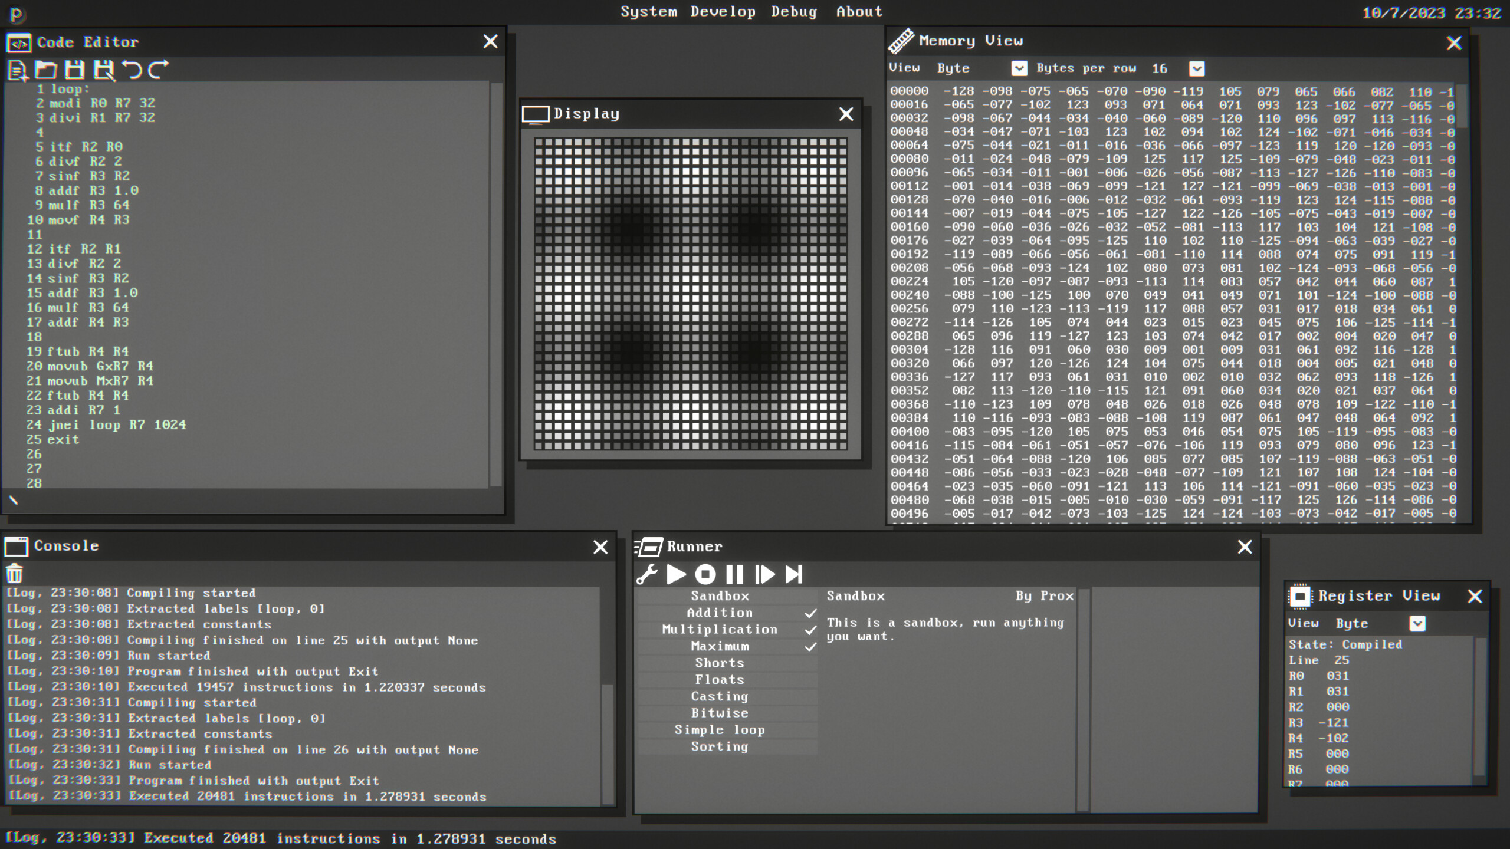Toggle the checkmark next to Addition
Image resolution: width=1510 pixels, height=849 pixels.
(810, 613)
